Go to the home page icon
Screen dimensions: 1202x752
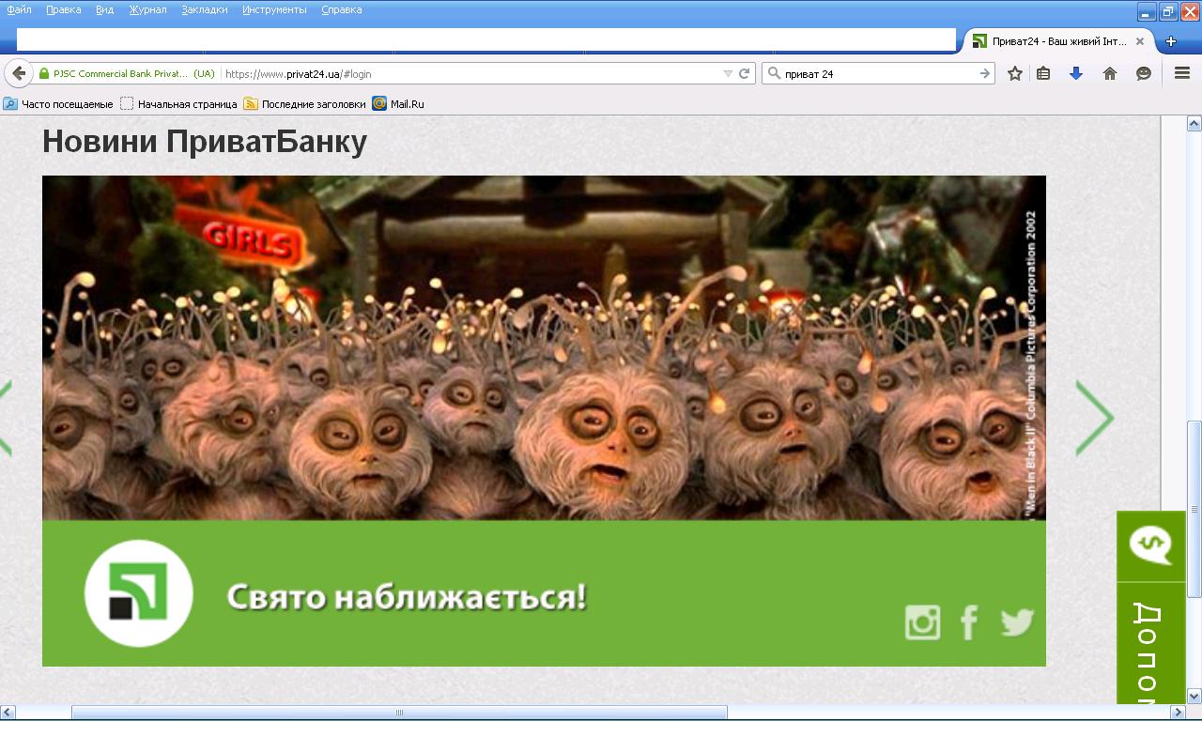[x=1110, y=73]
